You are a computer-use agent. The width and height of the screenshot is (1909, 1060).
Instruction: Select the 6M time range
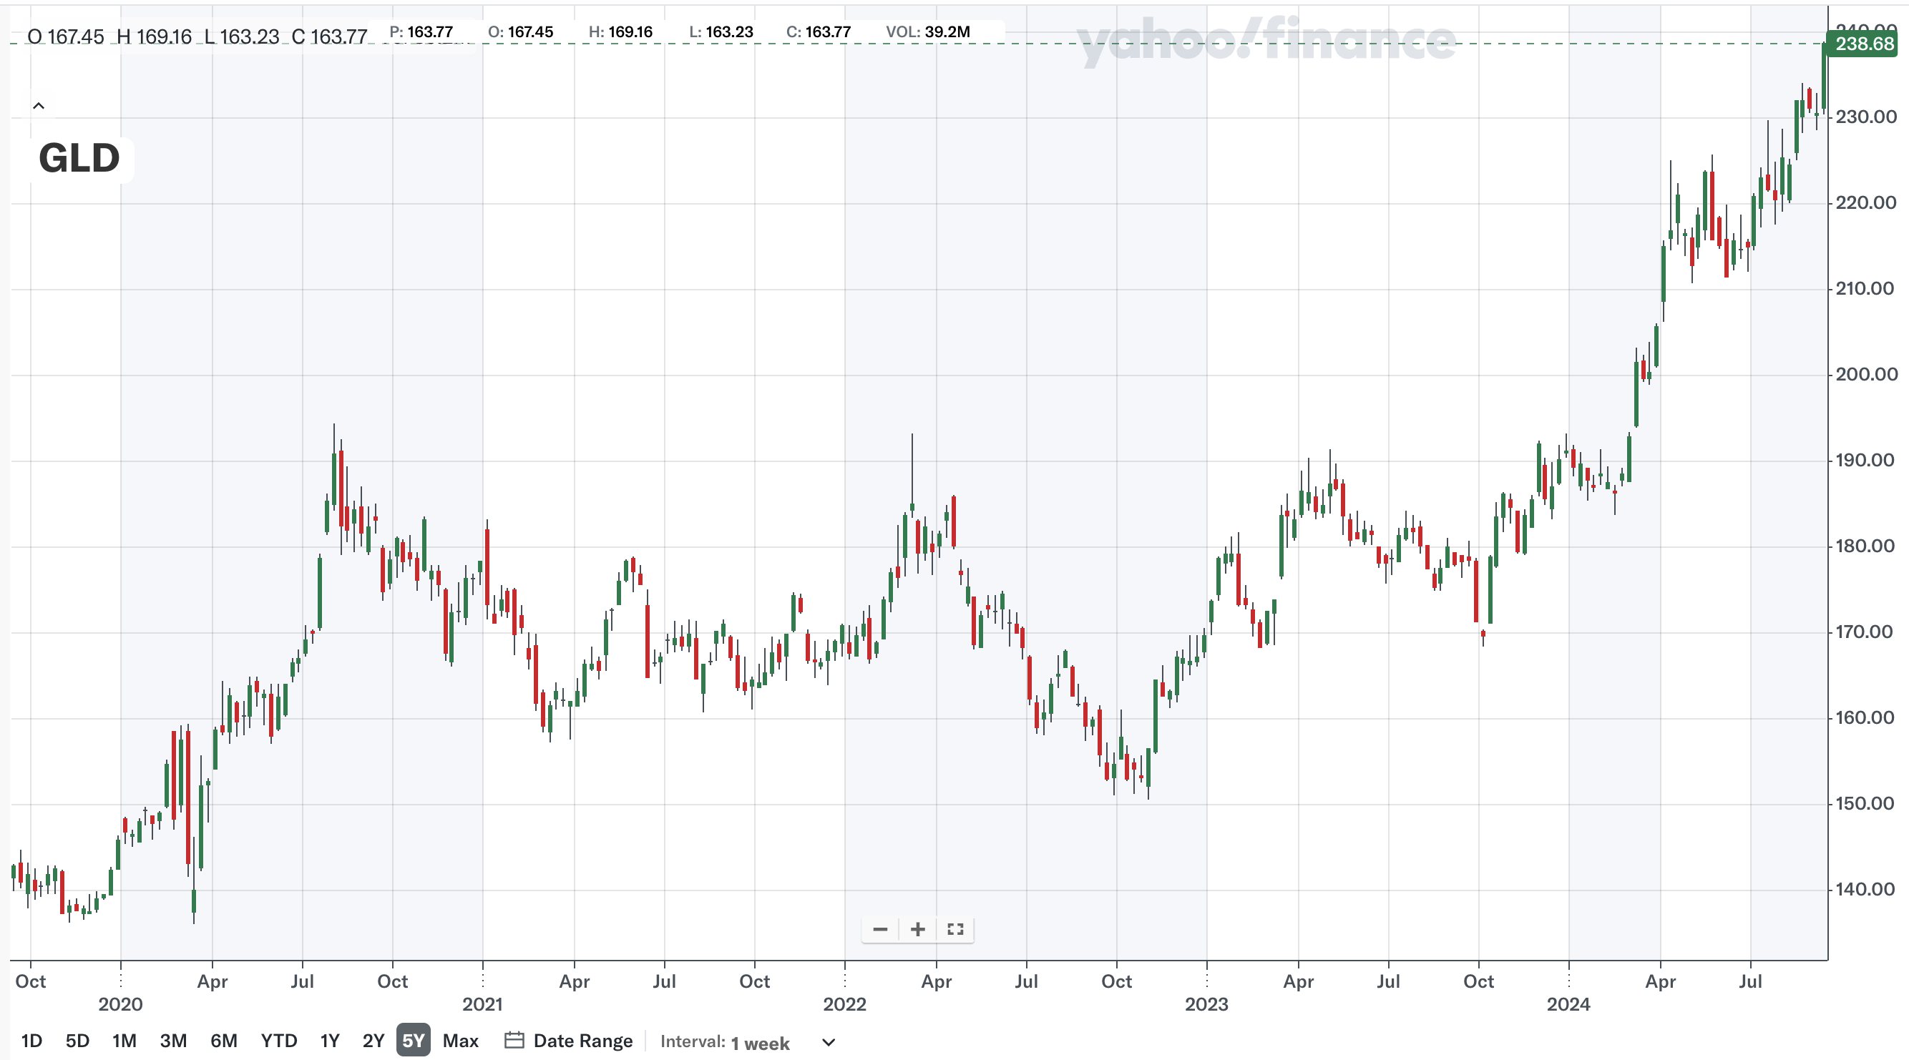(x=224, y=1041)
